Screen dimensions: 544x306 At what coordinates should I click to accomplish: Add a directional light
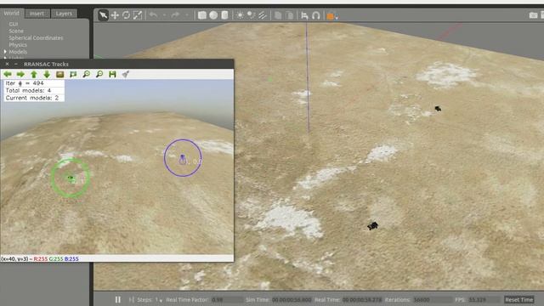[x=263, y=15]
